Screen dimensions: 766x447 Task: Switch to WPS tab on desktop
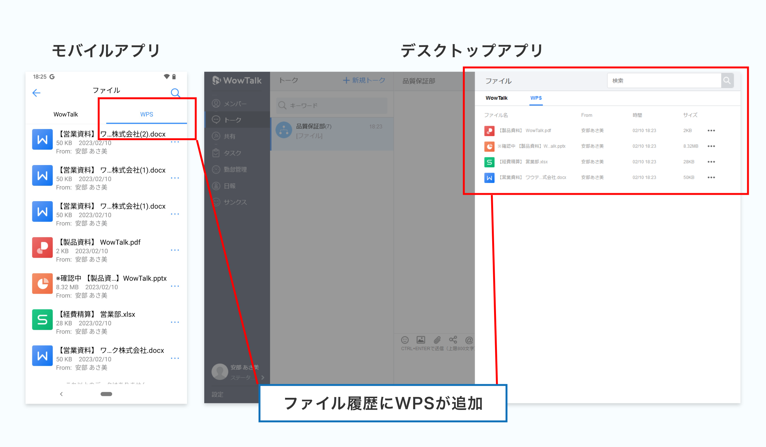pos(536,98)
